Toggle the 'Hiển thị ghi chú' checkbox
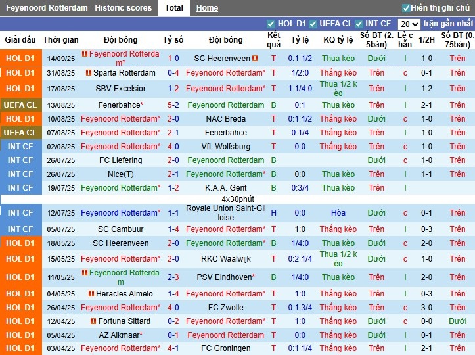475x355 pixels. 406,8
